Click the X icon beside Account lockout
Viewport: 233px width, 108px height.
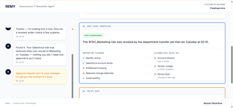pos(155,58)
